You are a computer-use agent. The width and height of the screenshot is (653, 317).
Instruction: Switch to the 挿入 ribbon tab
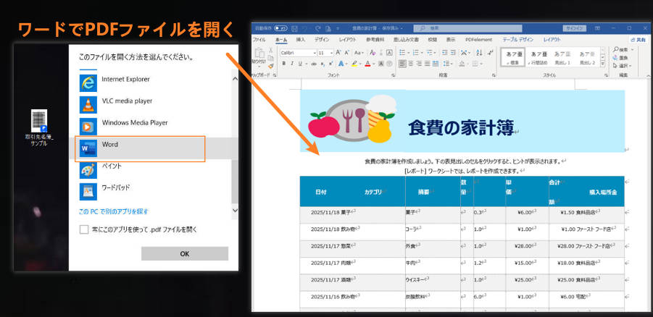pos(301,40)
